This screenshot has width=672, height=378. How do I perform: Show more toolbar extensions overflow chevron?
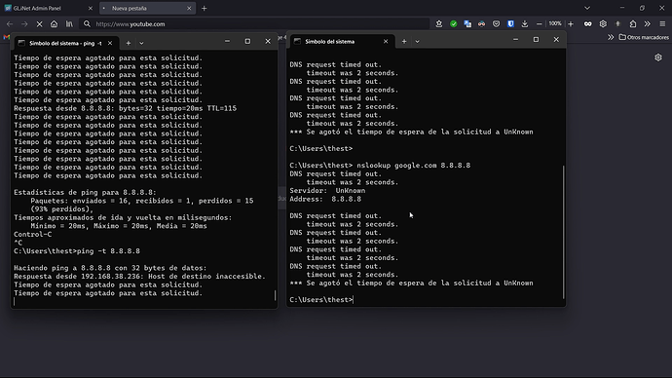(647, 24)
